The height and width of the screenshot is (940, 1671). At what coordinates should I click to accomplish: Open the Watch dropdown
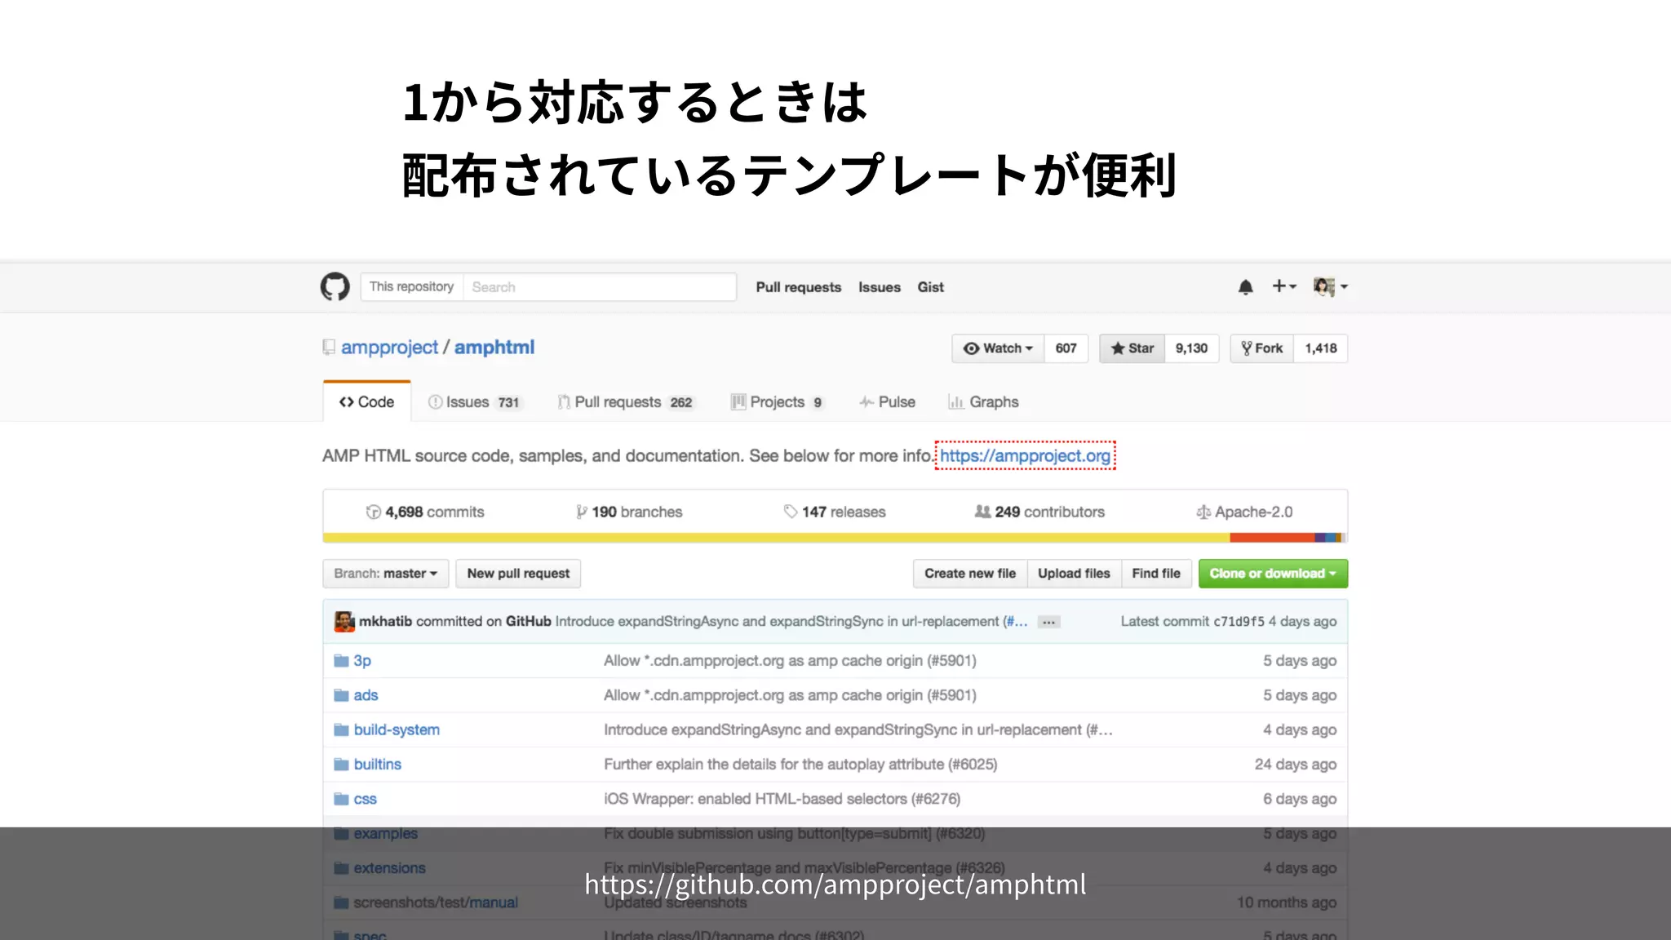(x=998, y=348)
